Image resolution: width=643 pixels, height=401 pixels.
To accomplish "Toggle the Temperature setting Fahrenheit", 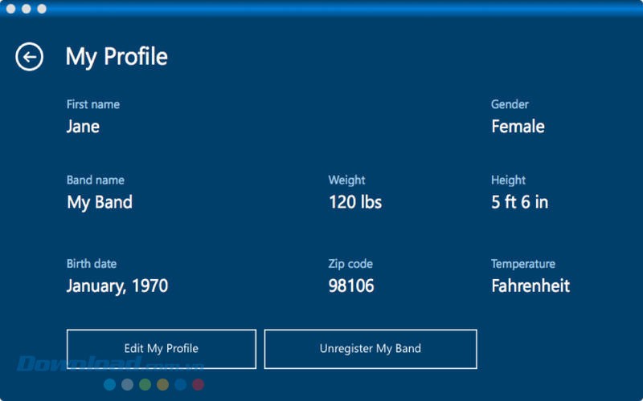I will [x=530, y=286].
